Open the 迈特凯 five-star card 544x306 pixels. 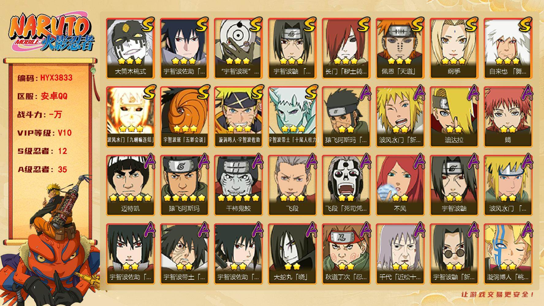coord(130,185)
